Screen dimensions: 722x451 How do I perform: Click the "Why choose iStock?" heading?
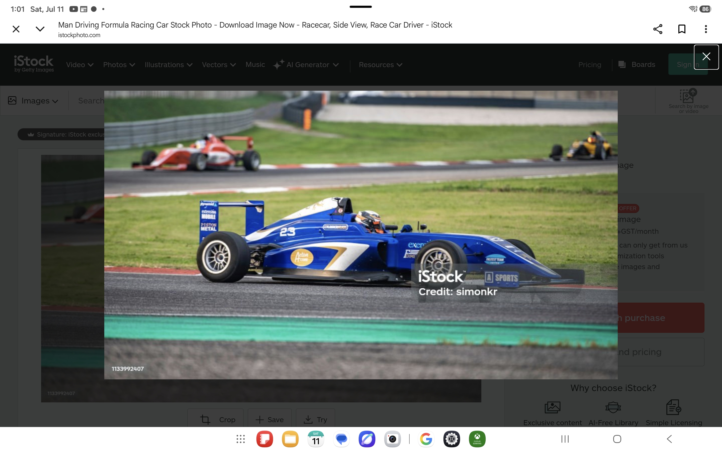[613, 388]
